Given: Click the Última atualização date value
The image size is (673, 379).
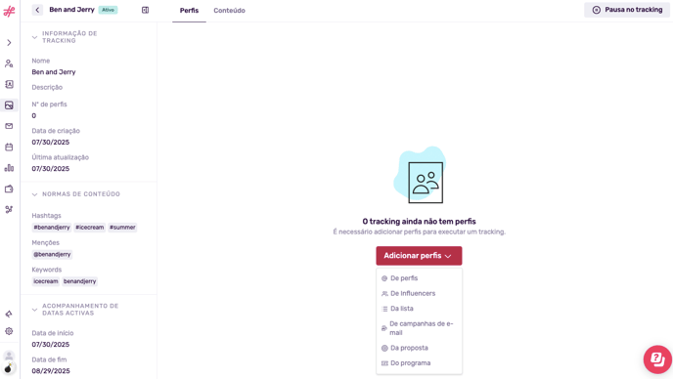Looking at the screenshot, I should (x=51, y=169).
